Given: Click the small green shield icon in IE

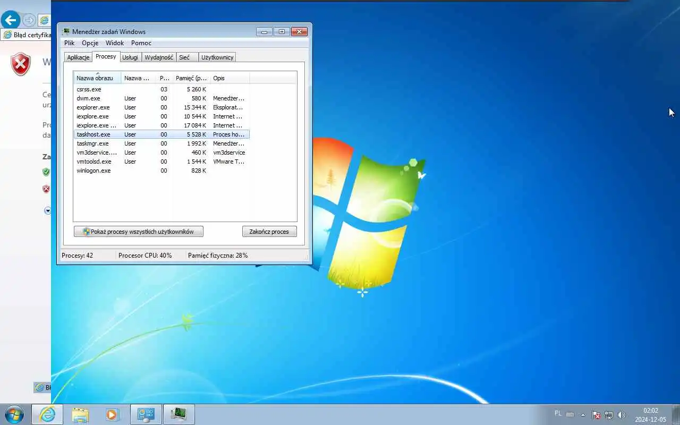Looking at the screenshot, I should [x=46, y=172].
